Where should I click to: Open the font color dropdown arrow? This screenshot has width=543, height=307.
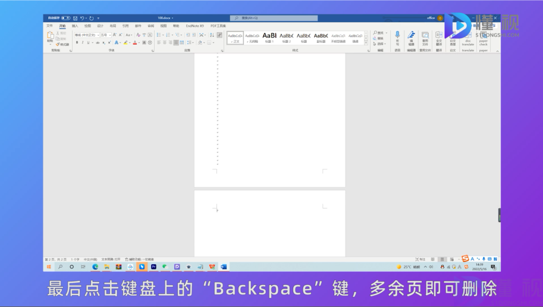(x=139, y=43)
